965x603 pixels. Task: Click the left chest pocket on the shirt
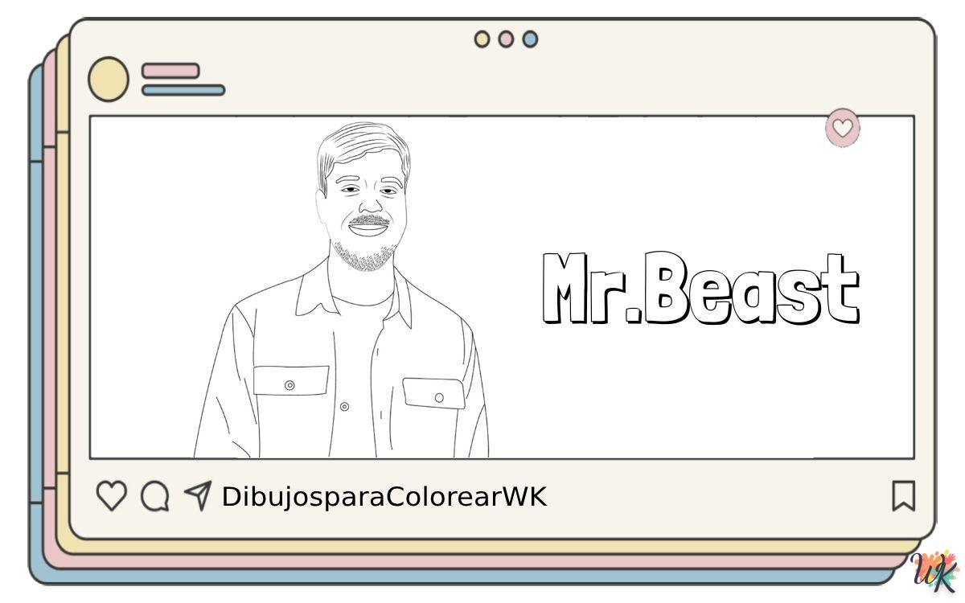tap(290, 381)
